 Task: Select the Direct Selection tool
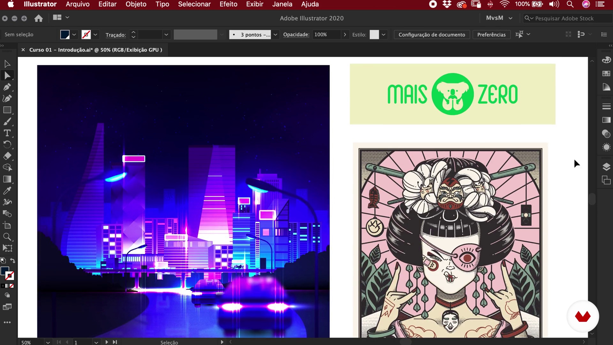(x=7, y=76)
